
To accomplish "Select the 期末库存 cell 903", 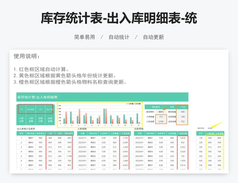I will click(69, 165).
